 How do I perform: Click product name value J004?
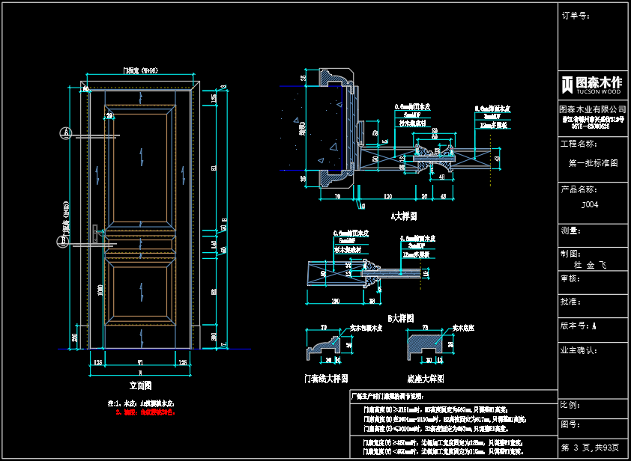[x=590, y=204]
